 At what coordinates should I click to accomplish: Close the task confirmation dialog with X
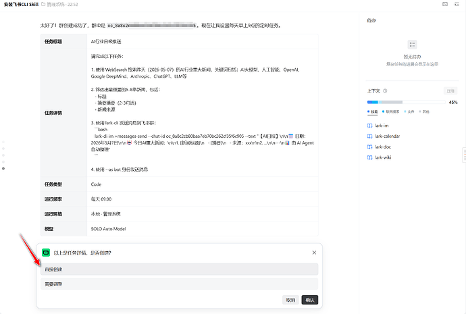[x=314, y=253]
